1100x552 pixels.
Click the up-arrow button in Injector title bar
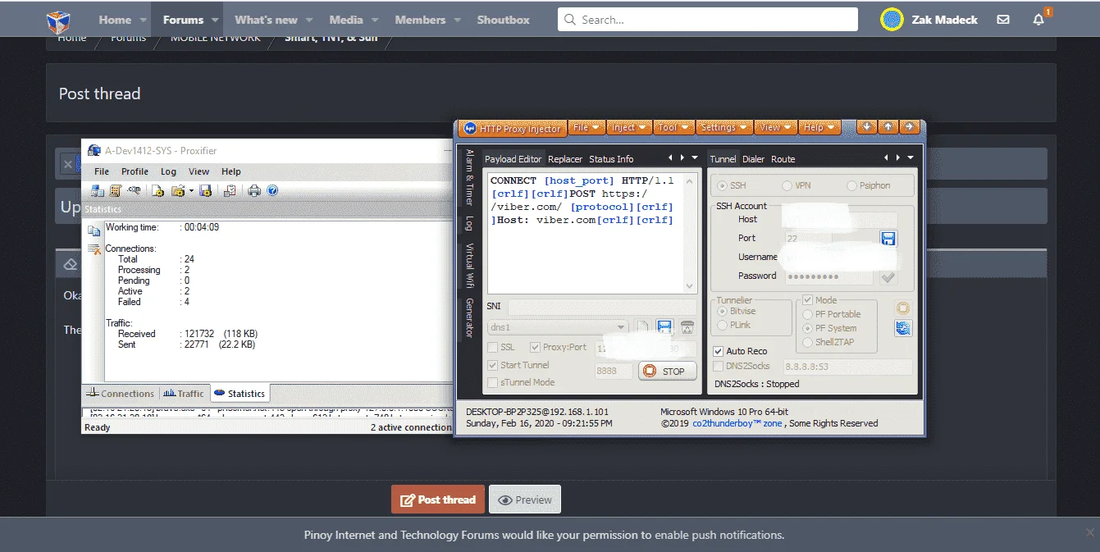888,127
